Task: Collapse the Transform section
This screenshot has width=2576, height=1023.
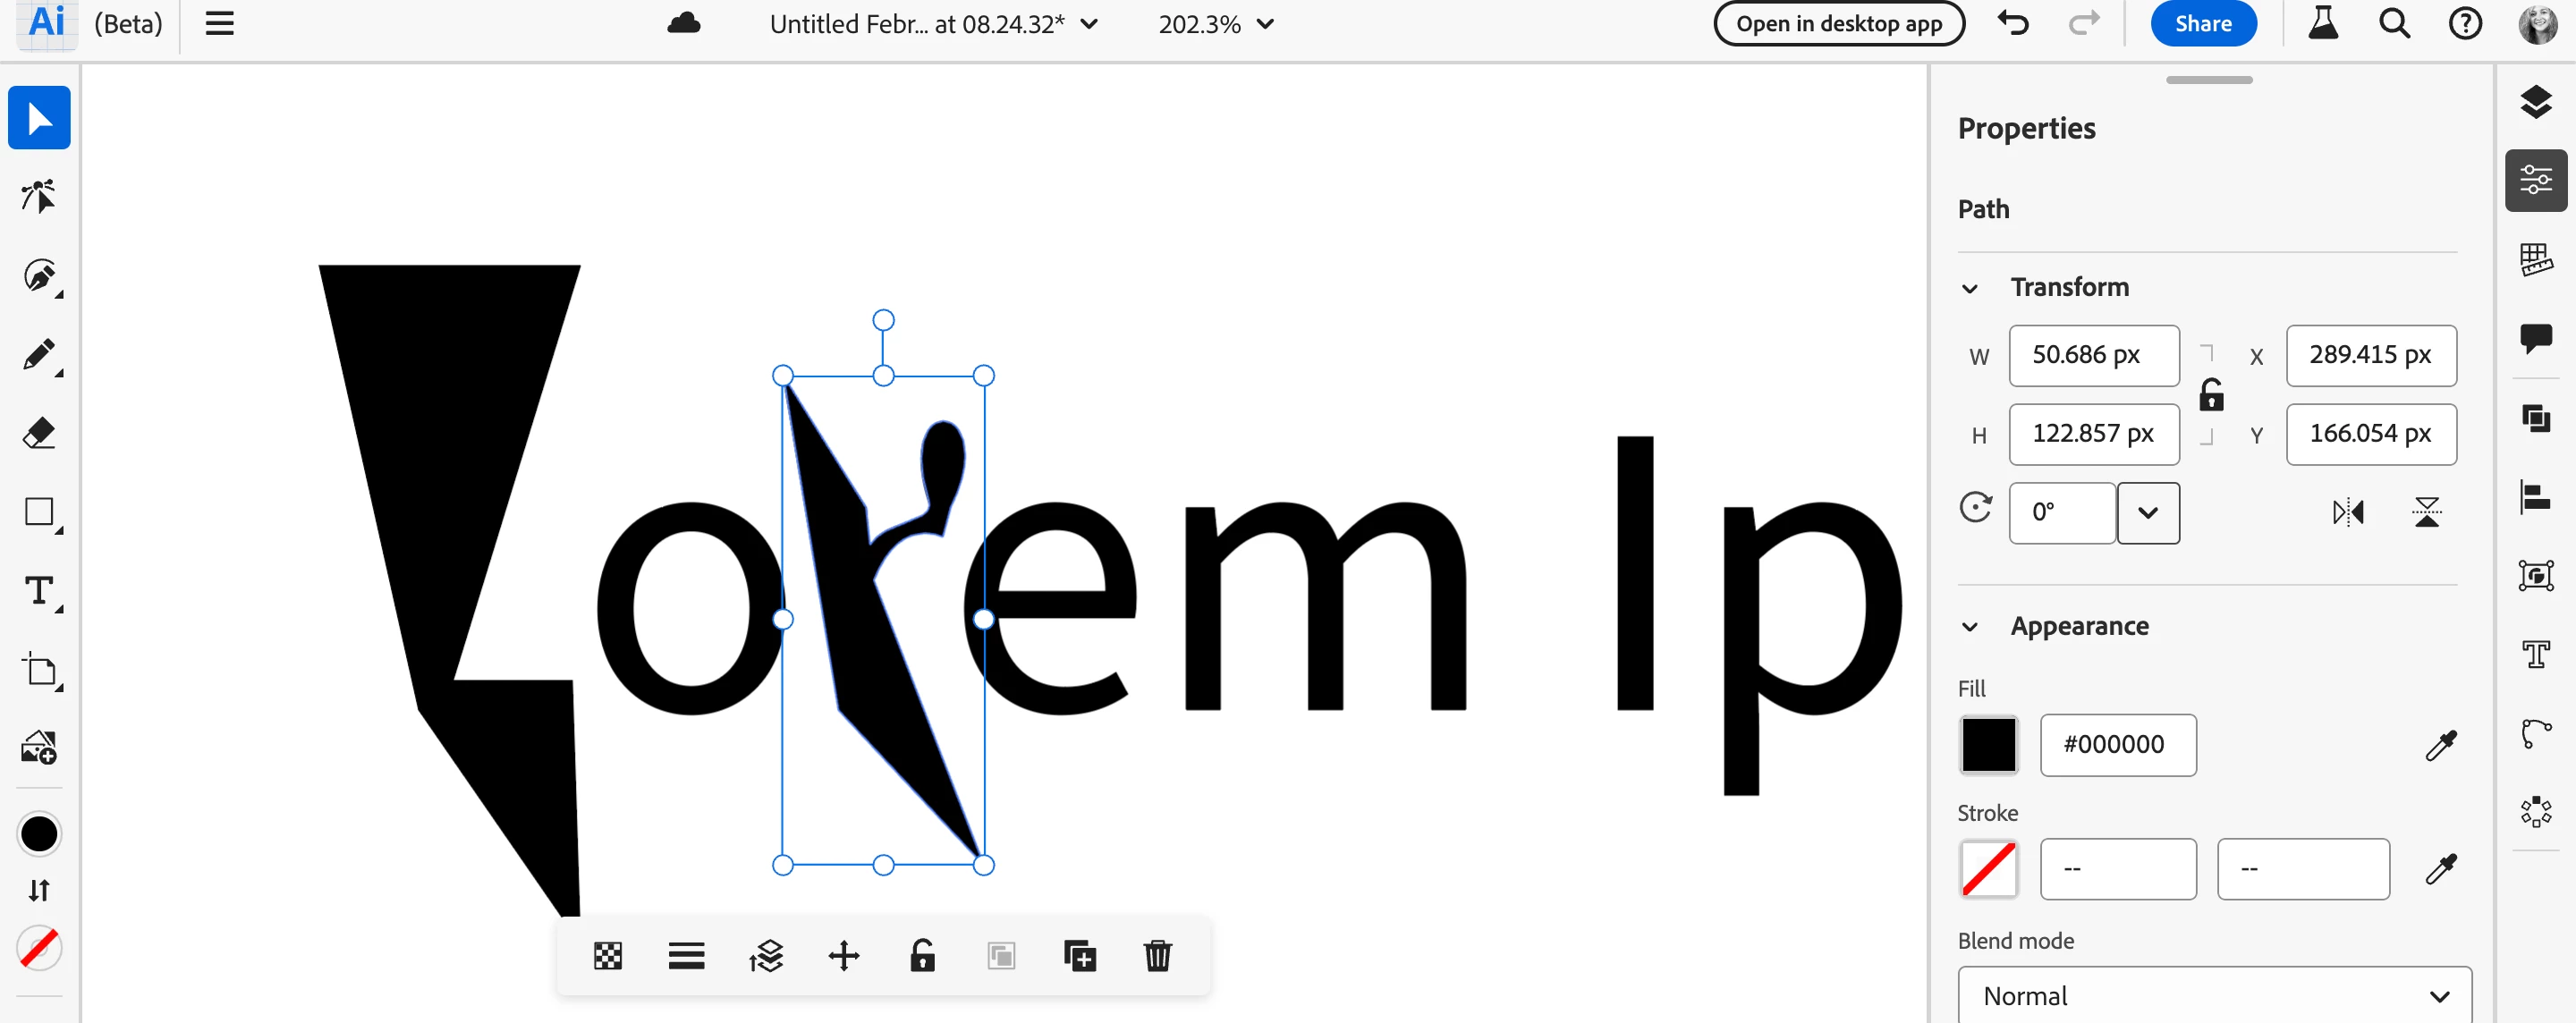Action: point(1969,289)
